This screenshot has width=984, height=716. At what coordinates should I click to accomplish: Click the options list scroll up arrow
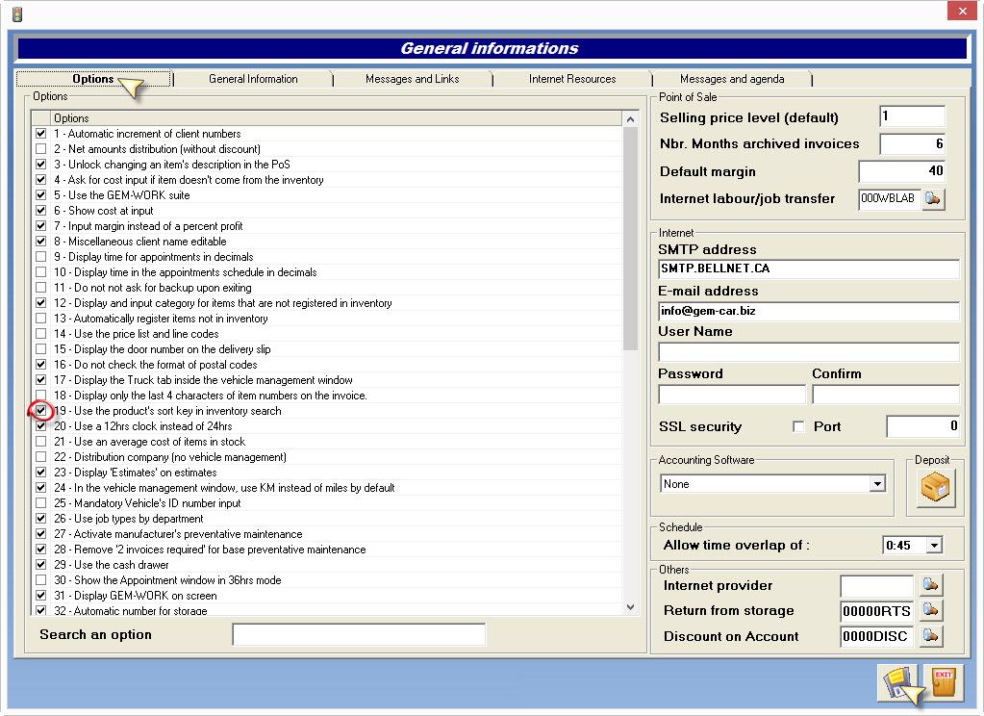(631, 118)
